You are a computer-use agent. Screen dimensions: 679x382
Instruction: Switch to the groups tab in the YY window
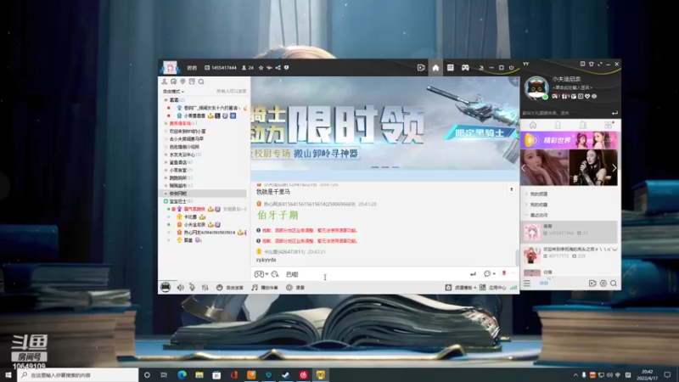pos(583,125)
